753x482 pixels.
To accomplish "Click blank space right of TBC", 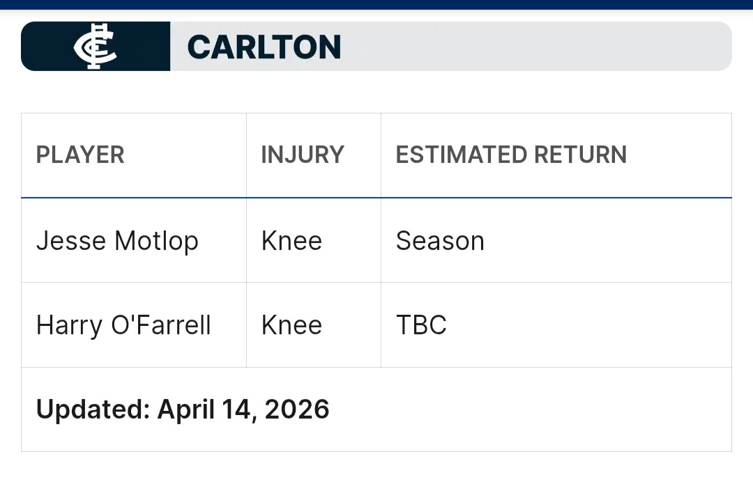I will pyautogui.click(x=593, y=325).
